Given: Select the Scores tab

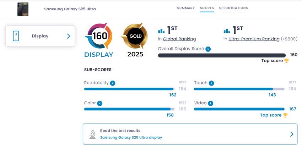Looking at the screenshot, I should (207, 8).
